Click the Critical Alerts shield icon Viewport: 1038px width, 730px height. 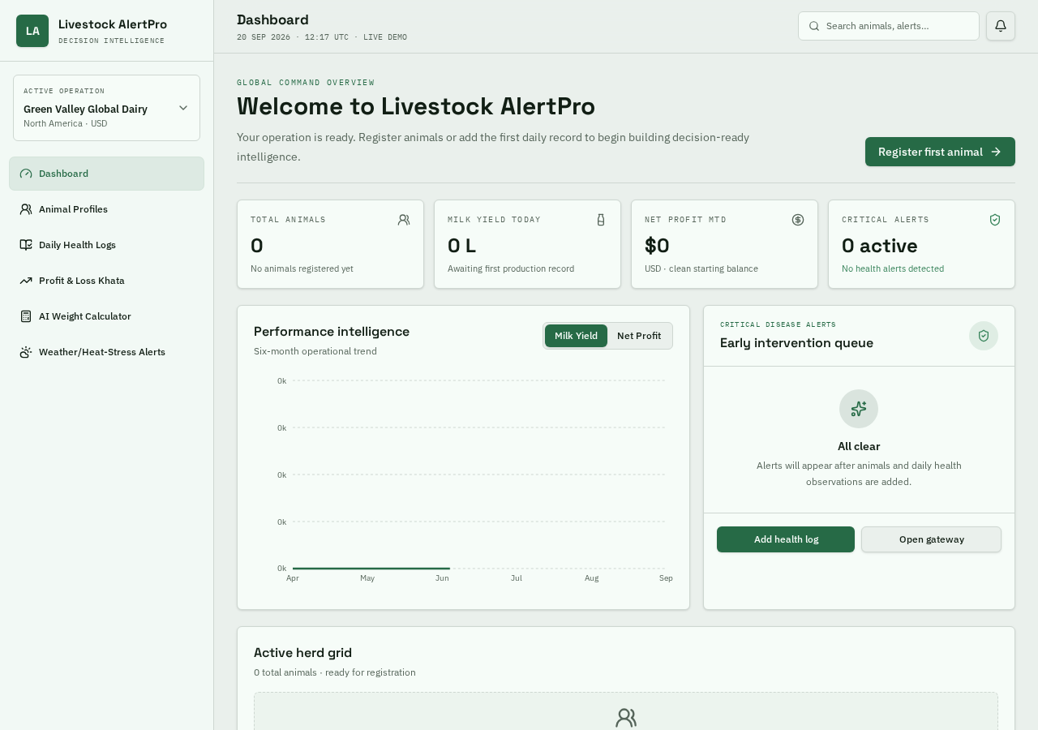tap(995, 220)
